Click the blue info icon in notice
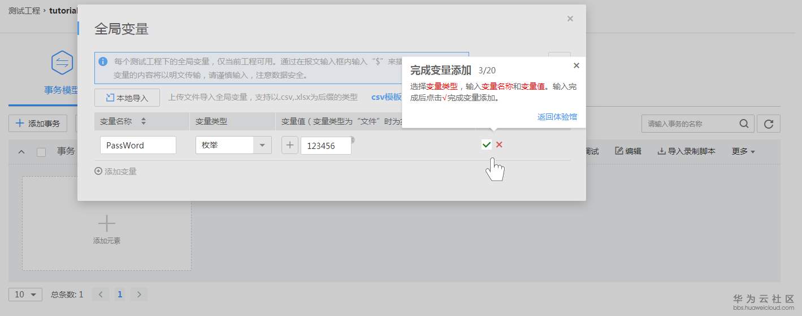This screenshot has height=316, width=802. pyautogui.click(x=103, y=62)
